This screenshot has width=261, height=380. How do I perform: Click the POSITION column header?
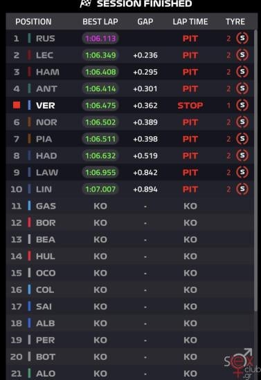[33, 21]
